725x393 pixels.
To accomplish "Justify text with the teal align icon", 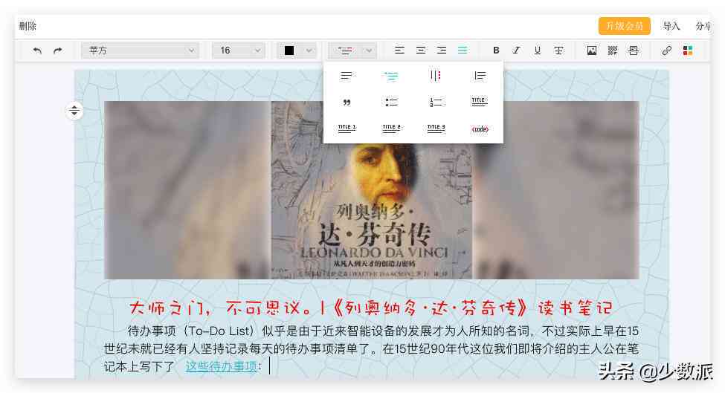I will coord(463,50).
